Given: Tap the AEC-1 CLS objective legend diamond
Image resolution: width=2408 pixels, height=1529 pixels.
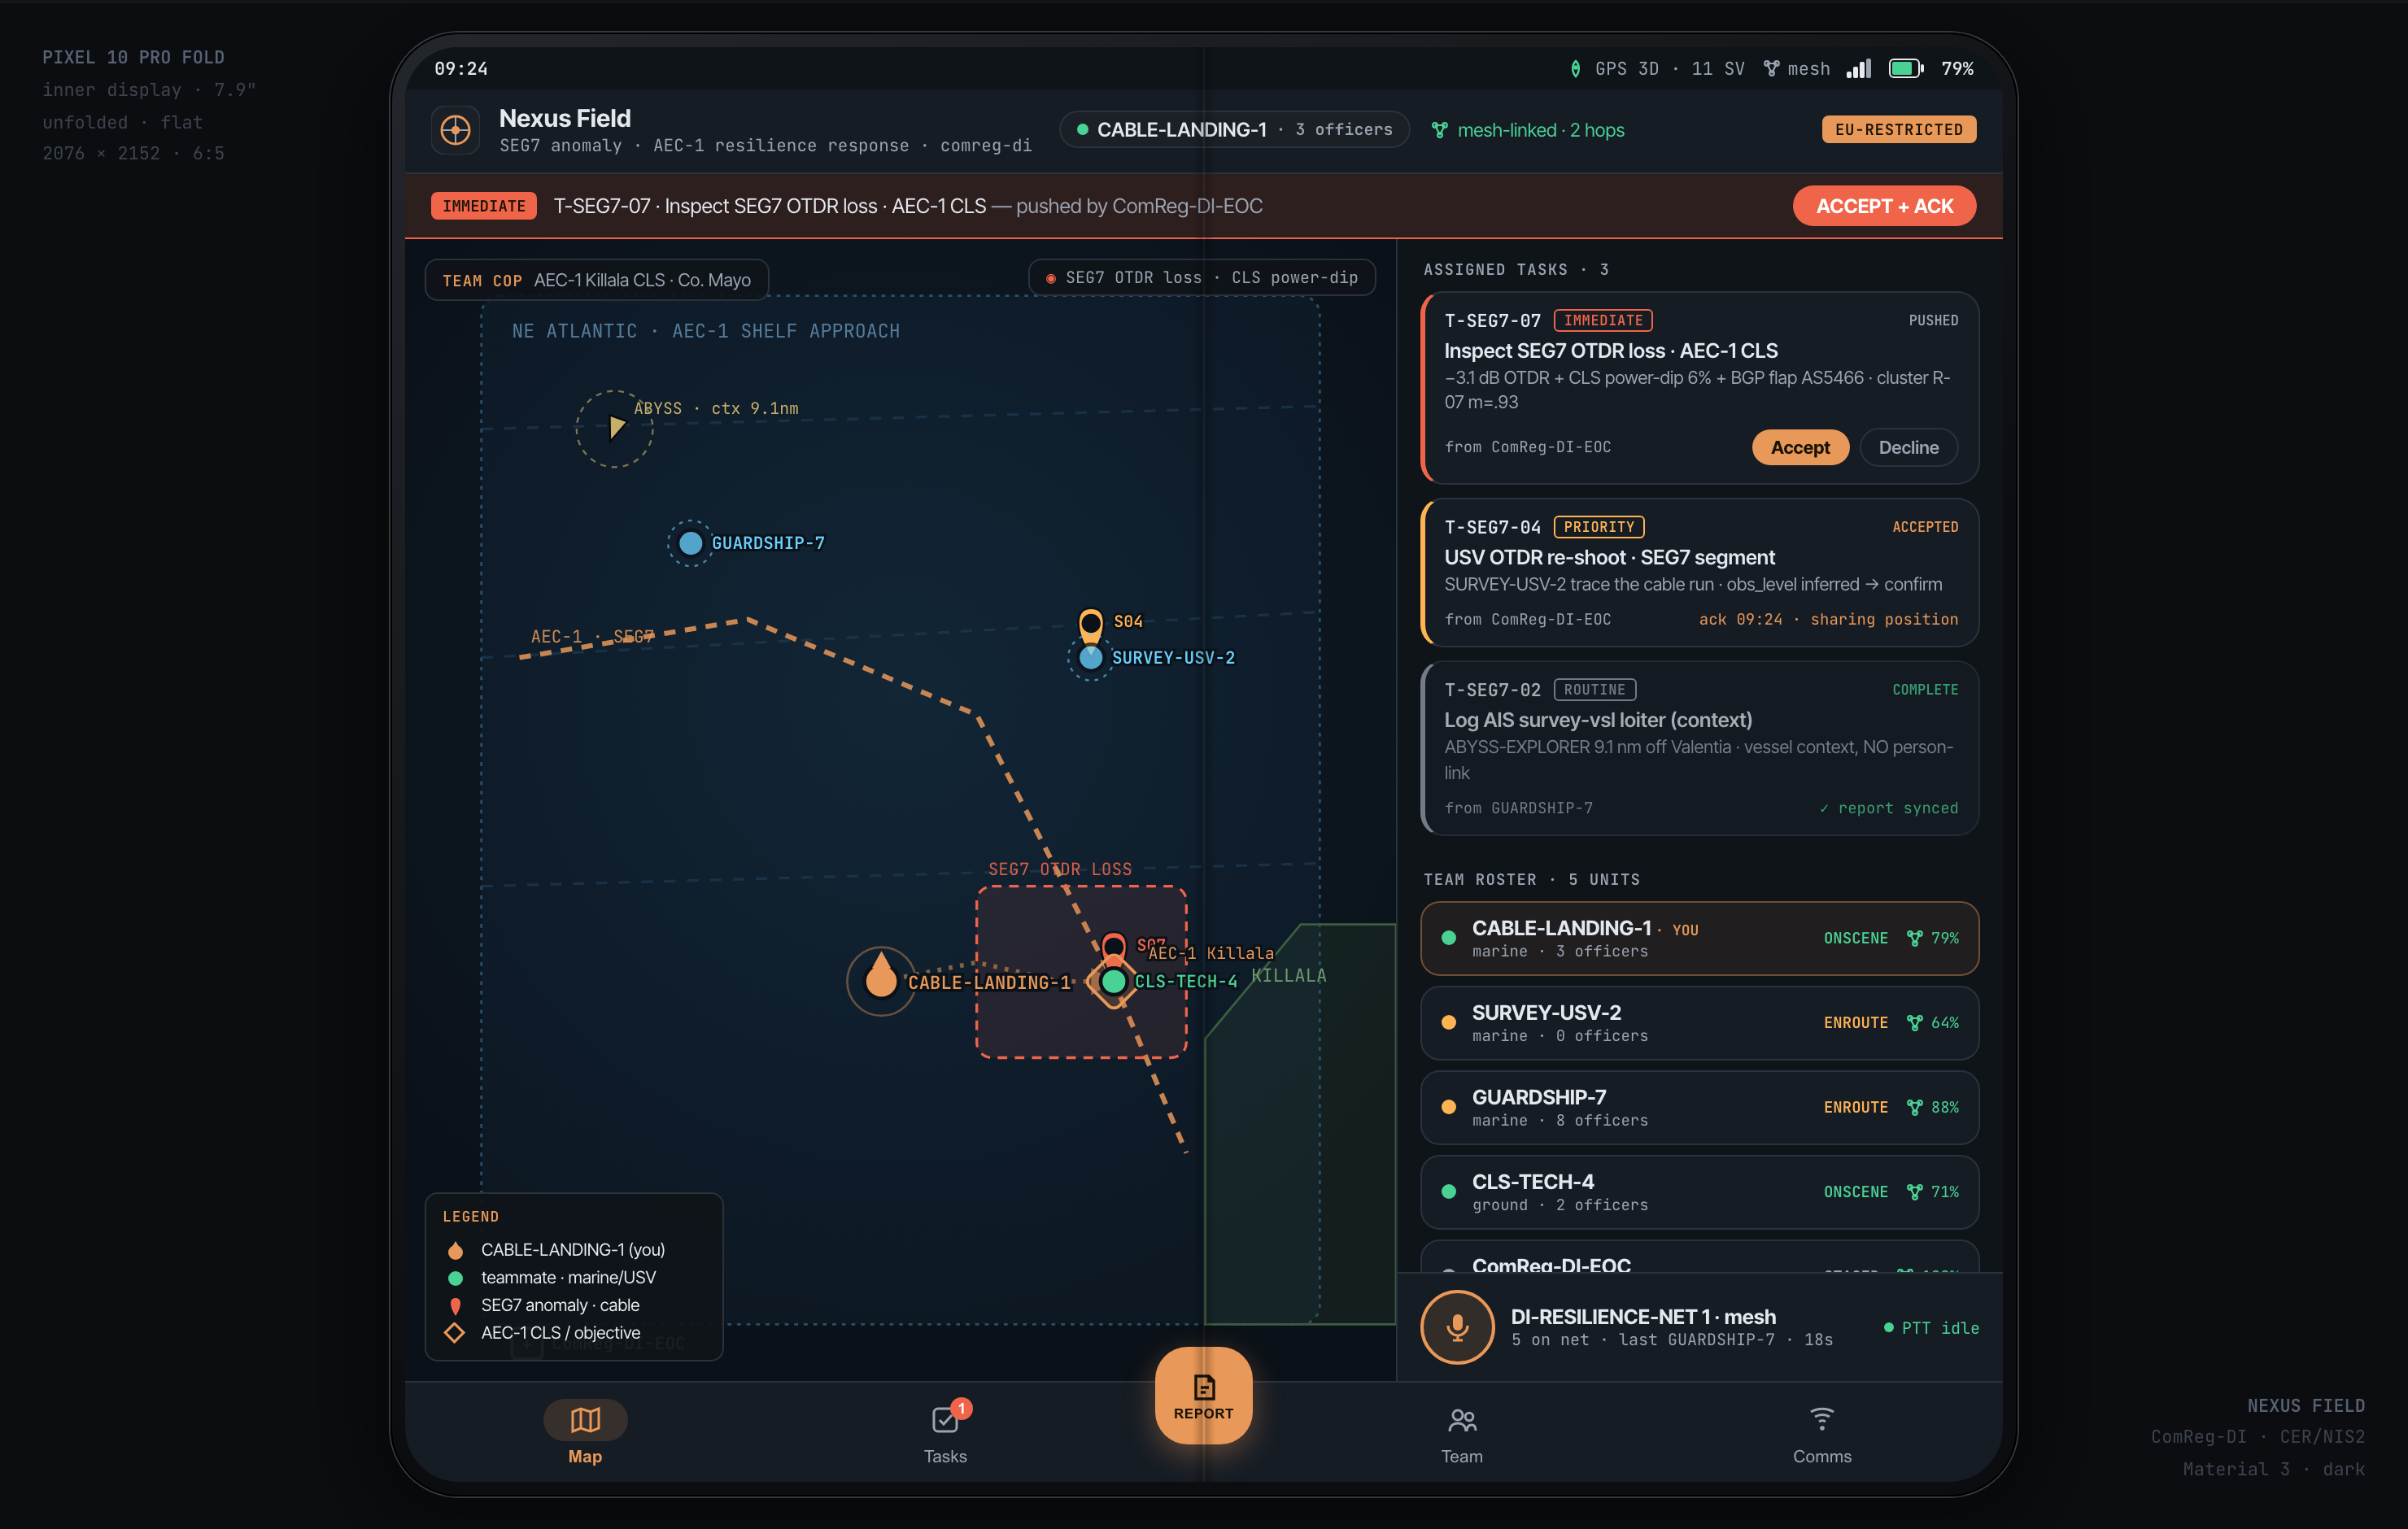Looking at the screenshot, I should pyautogui.click(x=454, y=1333).
